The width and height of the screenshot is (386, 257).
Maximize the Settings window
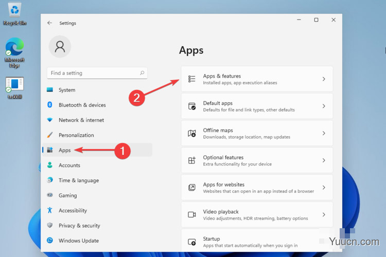click(x=316, y=20)
